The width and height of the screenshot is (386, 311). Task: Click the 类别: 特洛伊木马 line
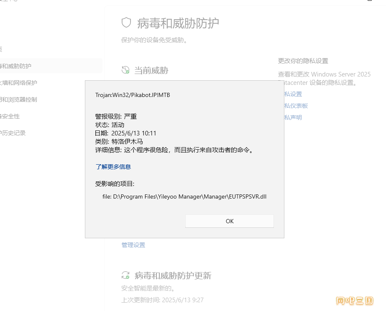119,141
